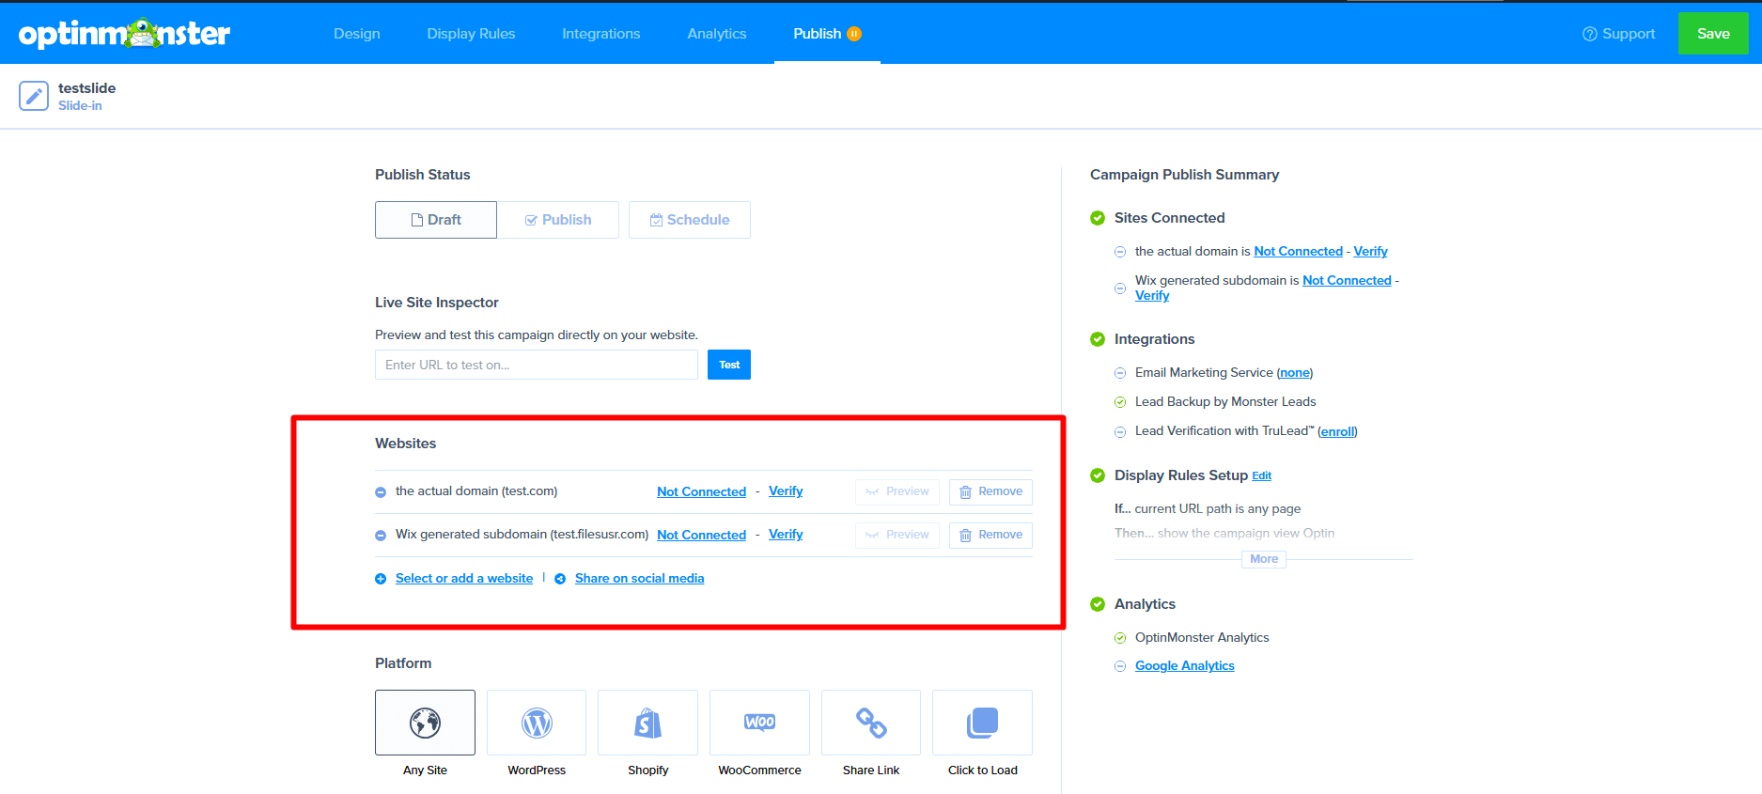The image size is (1762, 794).
Task: Choose the Share Link platform icon
Action: coord(871,723)
